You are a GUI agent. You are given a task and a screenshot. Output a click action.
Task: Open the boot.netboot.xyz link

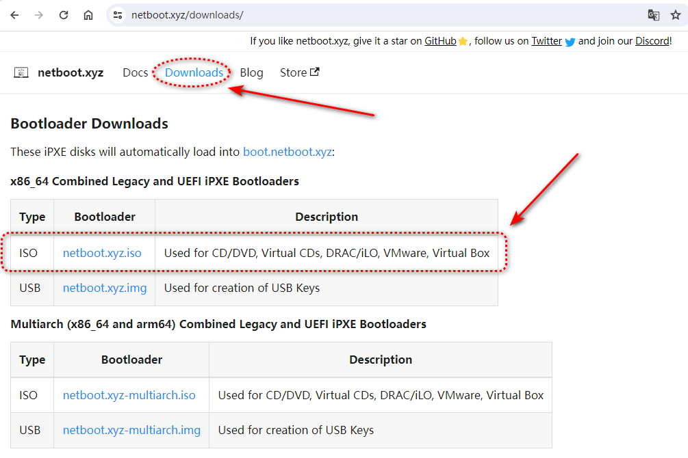tap(288, 152)
